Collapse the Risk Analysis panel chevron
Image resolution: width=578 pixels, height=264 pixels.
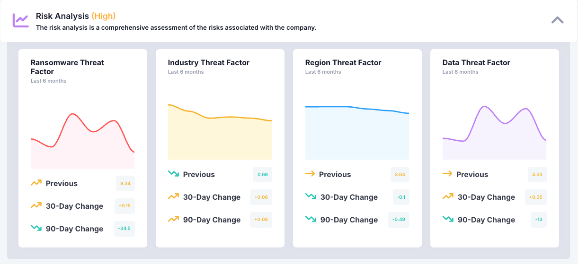point(557,20)
